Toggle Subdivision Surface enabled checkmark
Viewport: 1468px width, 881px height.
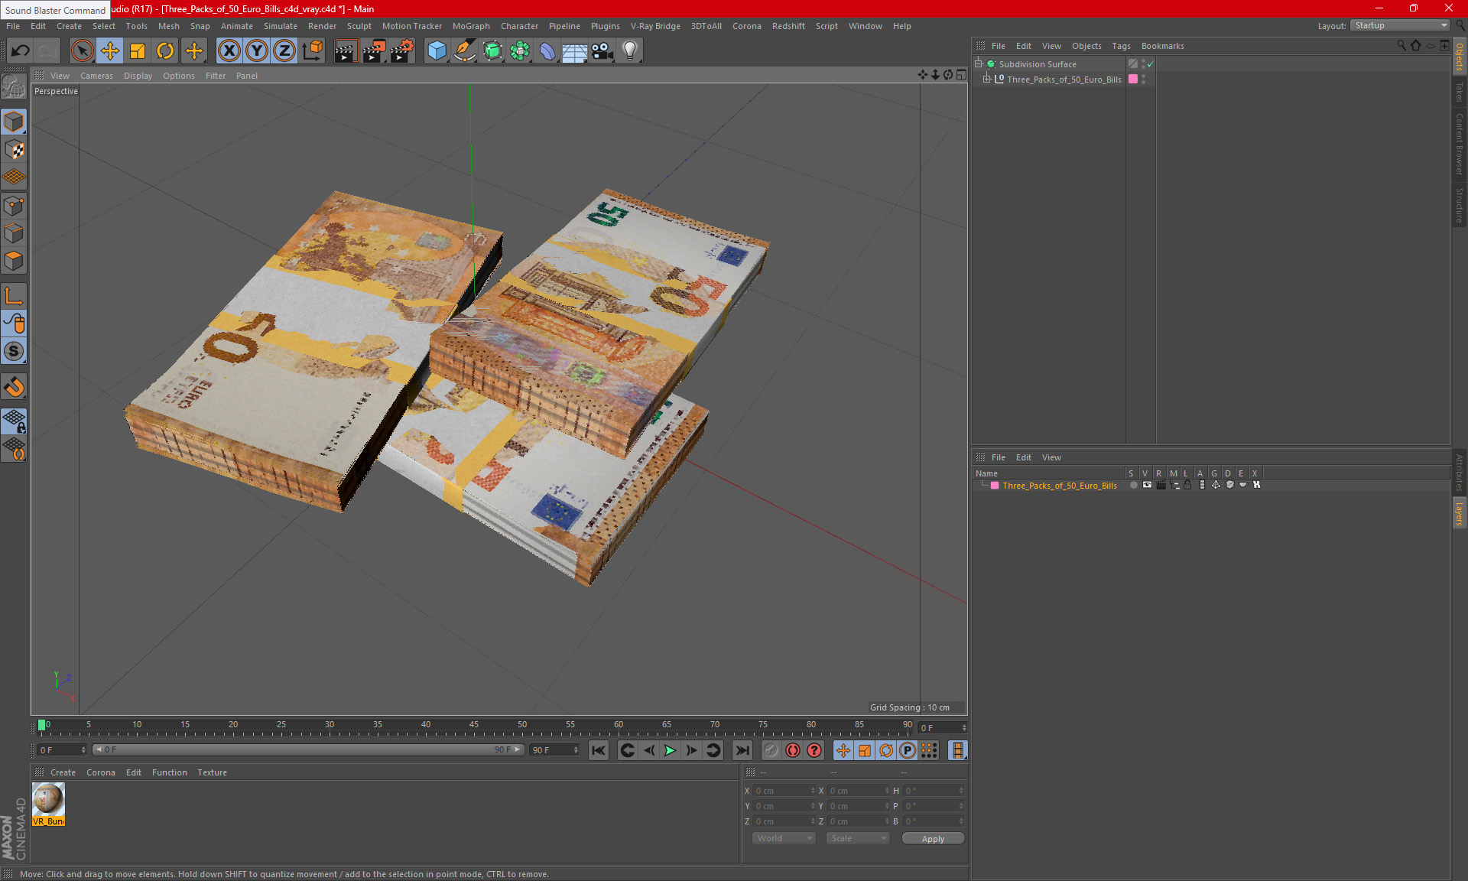point(1150,64)
